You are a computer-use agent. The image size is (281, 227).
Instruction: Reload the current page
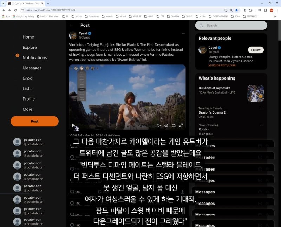pos(15,11)
